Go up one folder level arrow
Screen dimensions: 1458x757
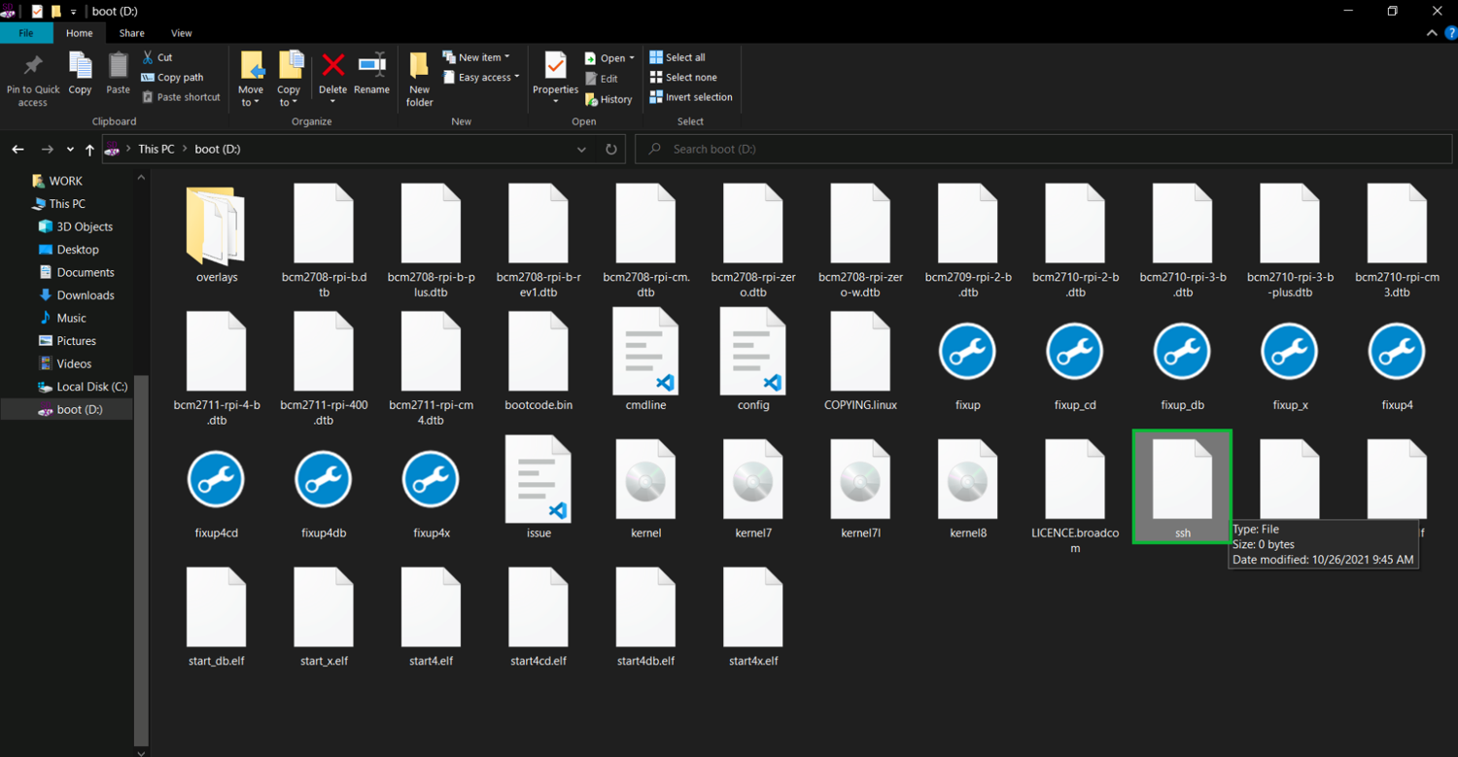point(89,150)
